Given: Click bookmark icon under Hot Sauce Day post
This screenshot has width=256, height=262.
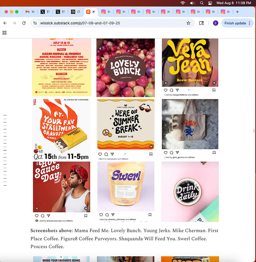Looking at the screenshot, I should (x=86, y=216).
